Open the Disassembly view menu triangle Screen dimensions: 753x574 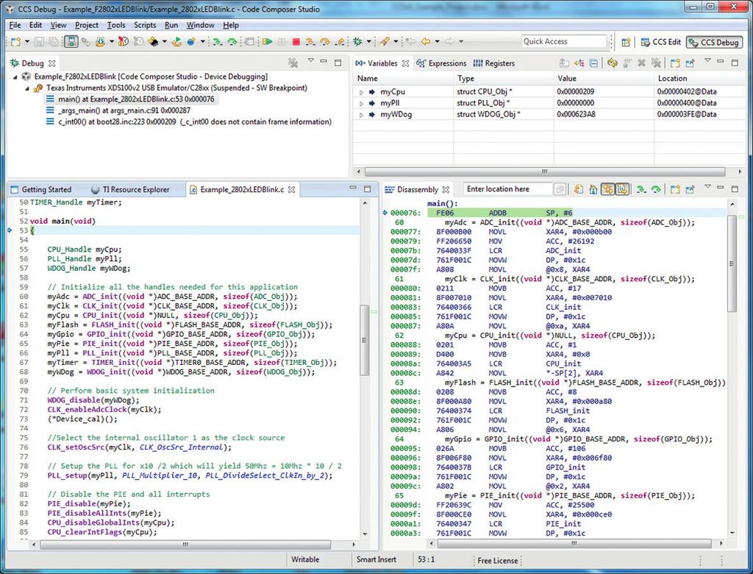(x=707, y=187)
